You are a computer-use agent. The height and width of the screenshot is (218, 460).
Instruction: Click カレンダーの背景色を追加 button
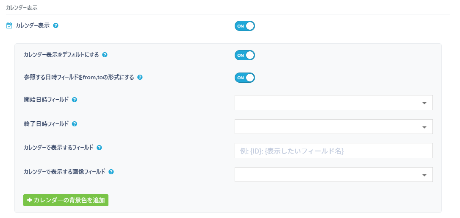[x=66, y=200]
